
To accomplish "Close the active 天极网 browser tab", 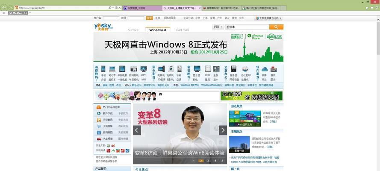I will click(200, 8).
